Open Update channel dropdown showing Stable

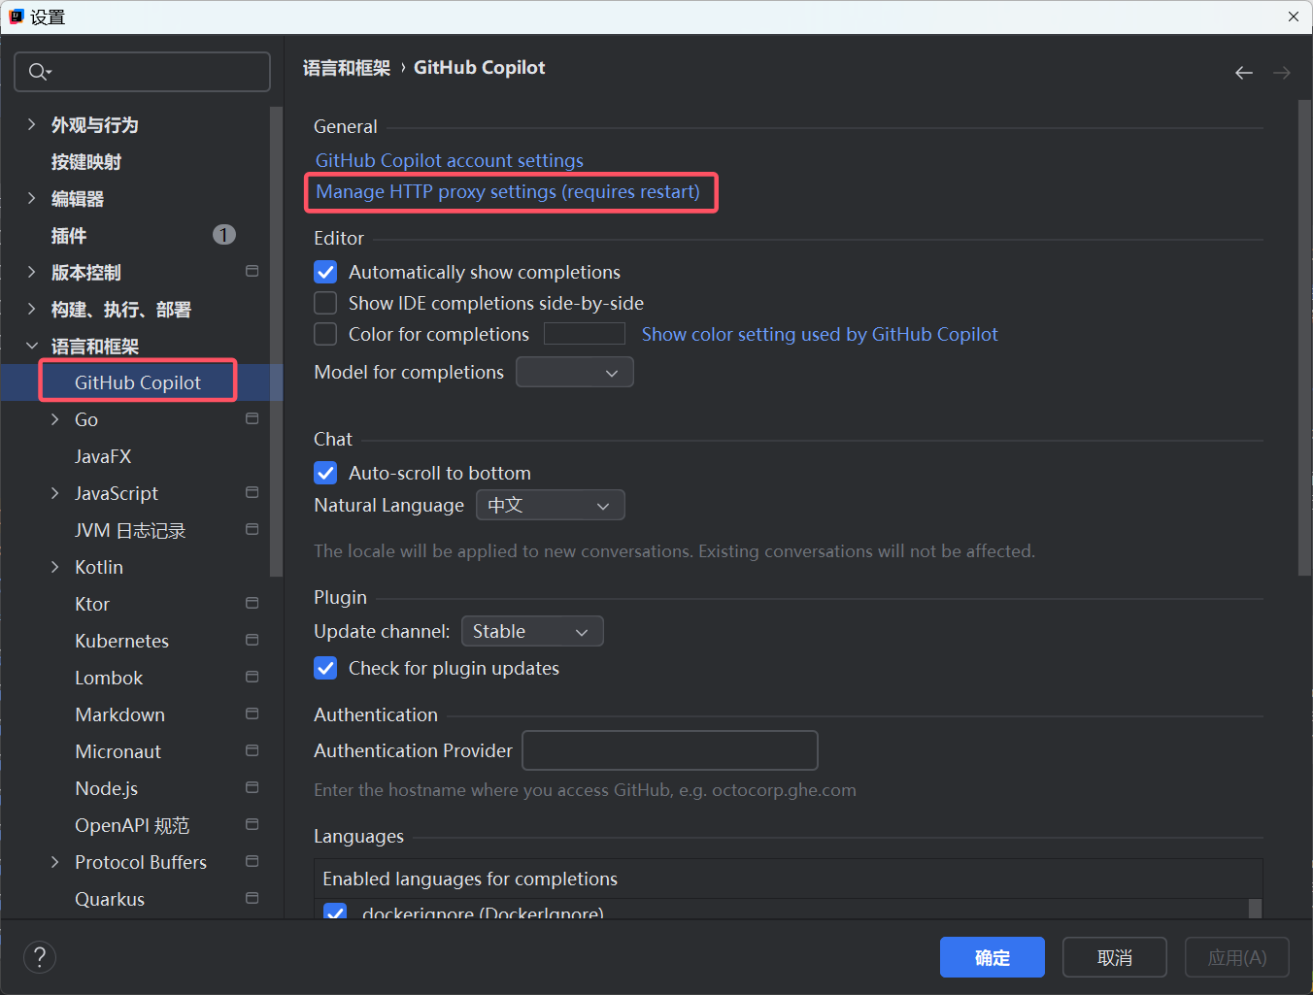tap(532, 631)
